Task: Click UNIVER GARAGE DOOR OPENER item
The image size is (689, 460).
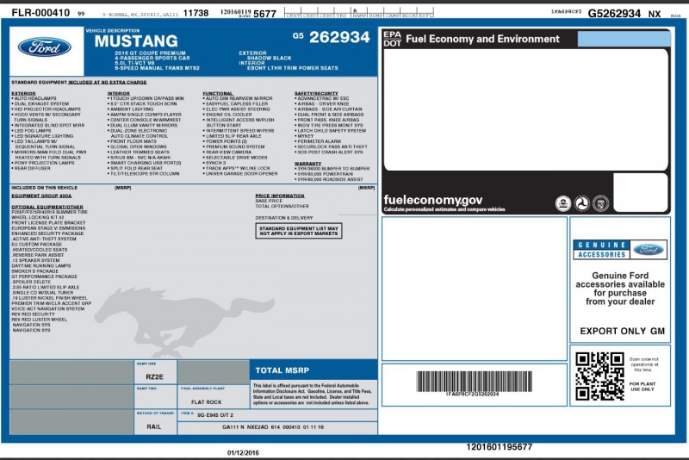Action: click(x=241, y=173)
